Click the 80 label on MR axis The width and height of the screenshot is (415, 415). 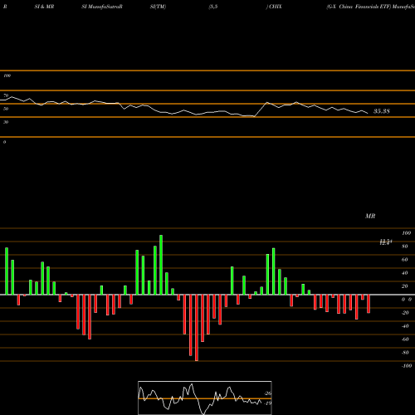pos(405,247)
